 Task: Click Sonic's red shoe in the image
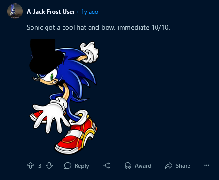coord(76,135)
